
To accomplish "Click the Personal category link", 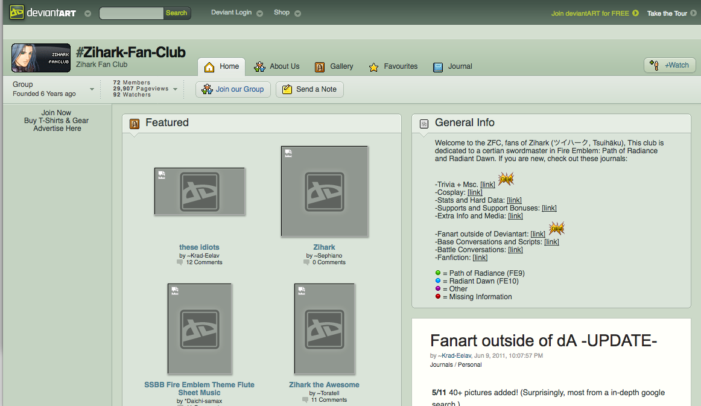I will click(x=470, y=365).
